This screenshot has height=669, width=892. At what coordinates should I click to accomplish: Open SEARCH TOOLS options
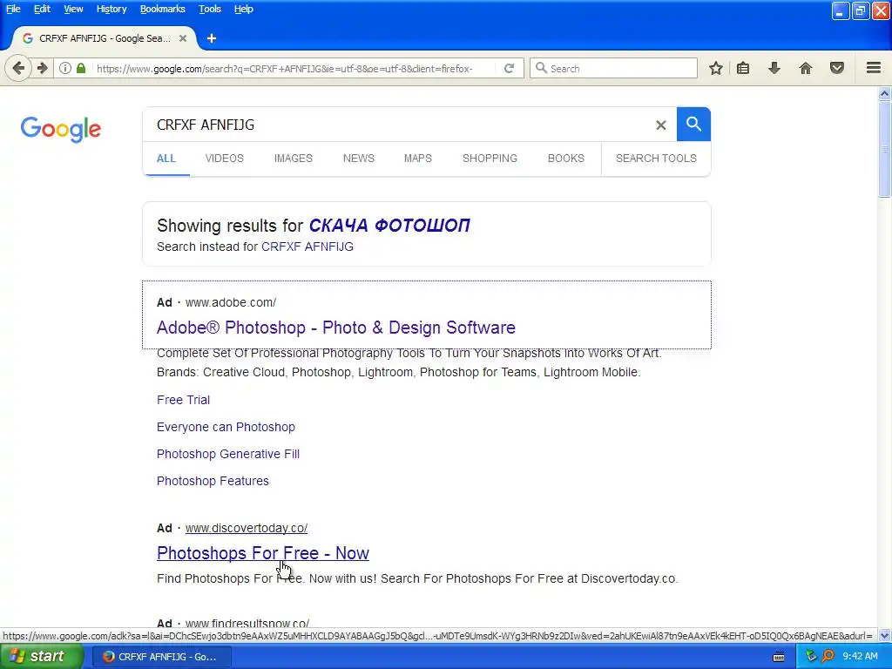pyautogui.click(x=657, y=159)
